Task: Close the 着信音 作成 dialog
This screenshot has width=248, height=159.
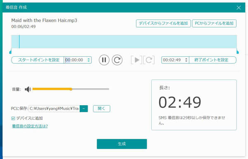Action: (x=238, y=7)
